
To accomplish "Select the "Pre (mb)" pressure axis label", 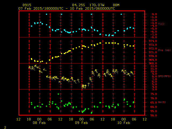I will tap(164, 50).
